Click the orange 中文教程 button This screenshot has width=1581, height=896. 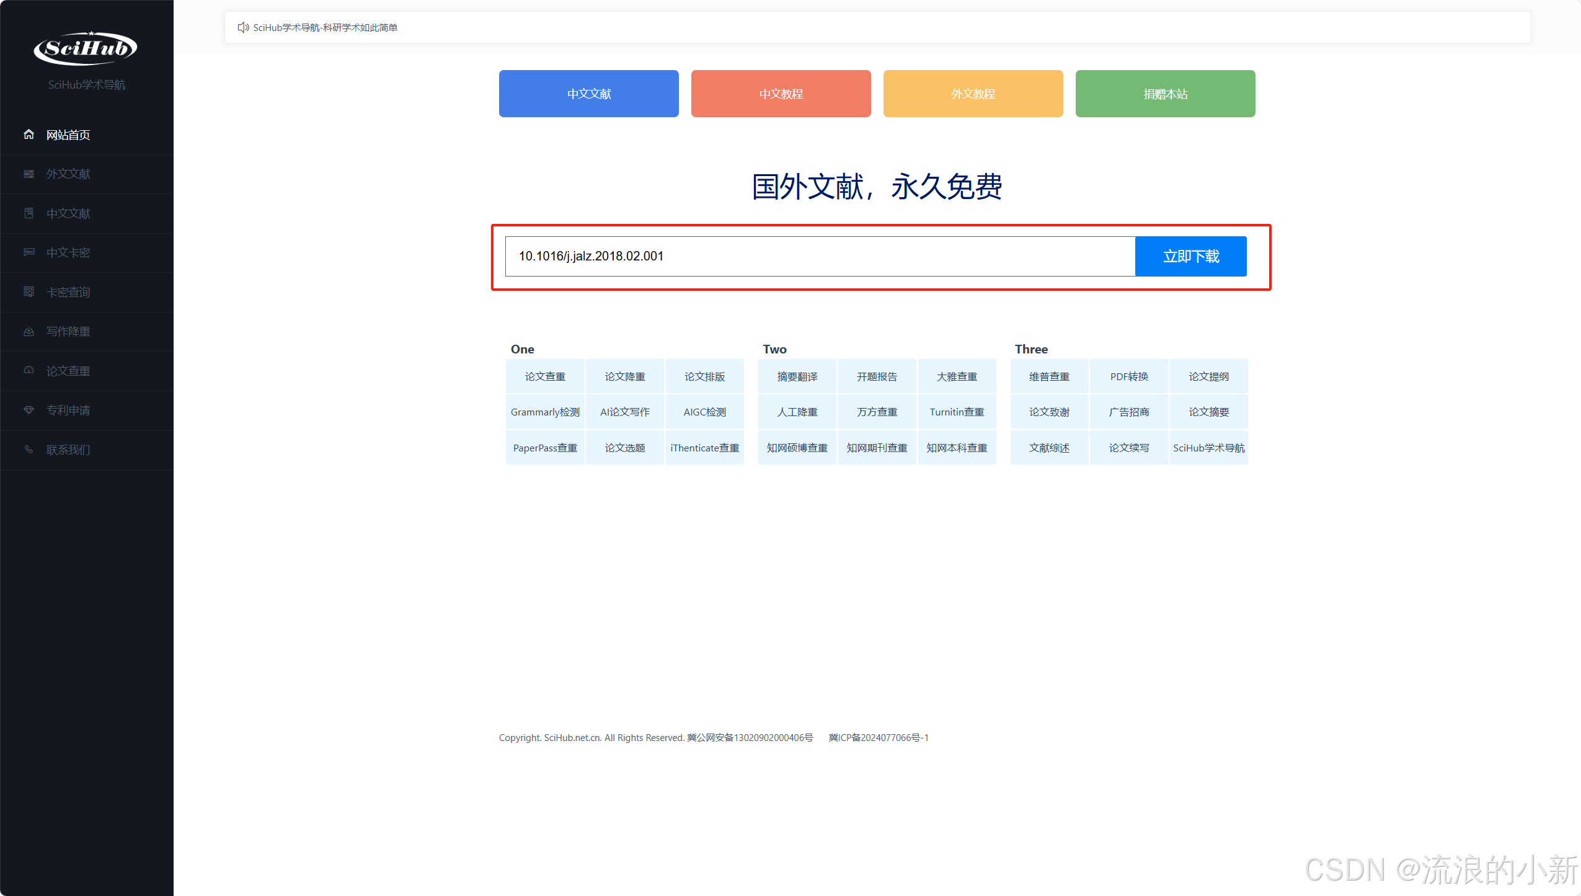click(x=781, y=94)
